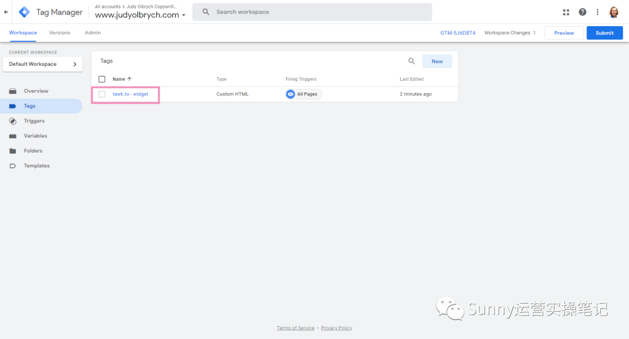Screen dimensions: 629x339
Task: Click the Tag Manager logo icon
Action: pyautogui.click(x=24, y=12)
